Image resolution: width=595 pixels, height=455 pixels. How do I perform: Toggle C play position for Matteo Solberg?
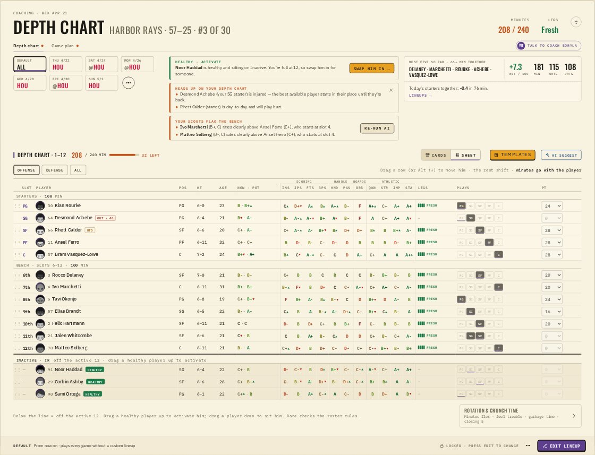[499, 348]
